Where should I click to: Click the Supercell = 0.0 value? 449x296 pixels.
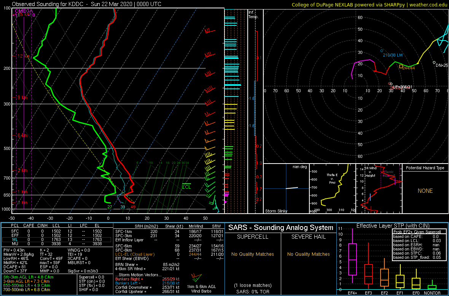[91, 277]
